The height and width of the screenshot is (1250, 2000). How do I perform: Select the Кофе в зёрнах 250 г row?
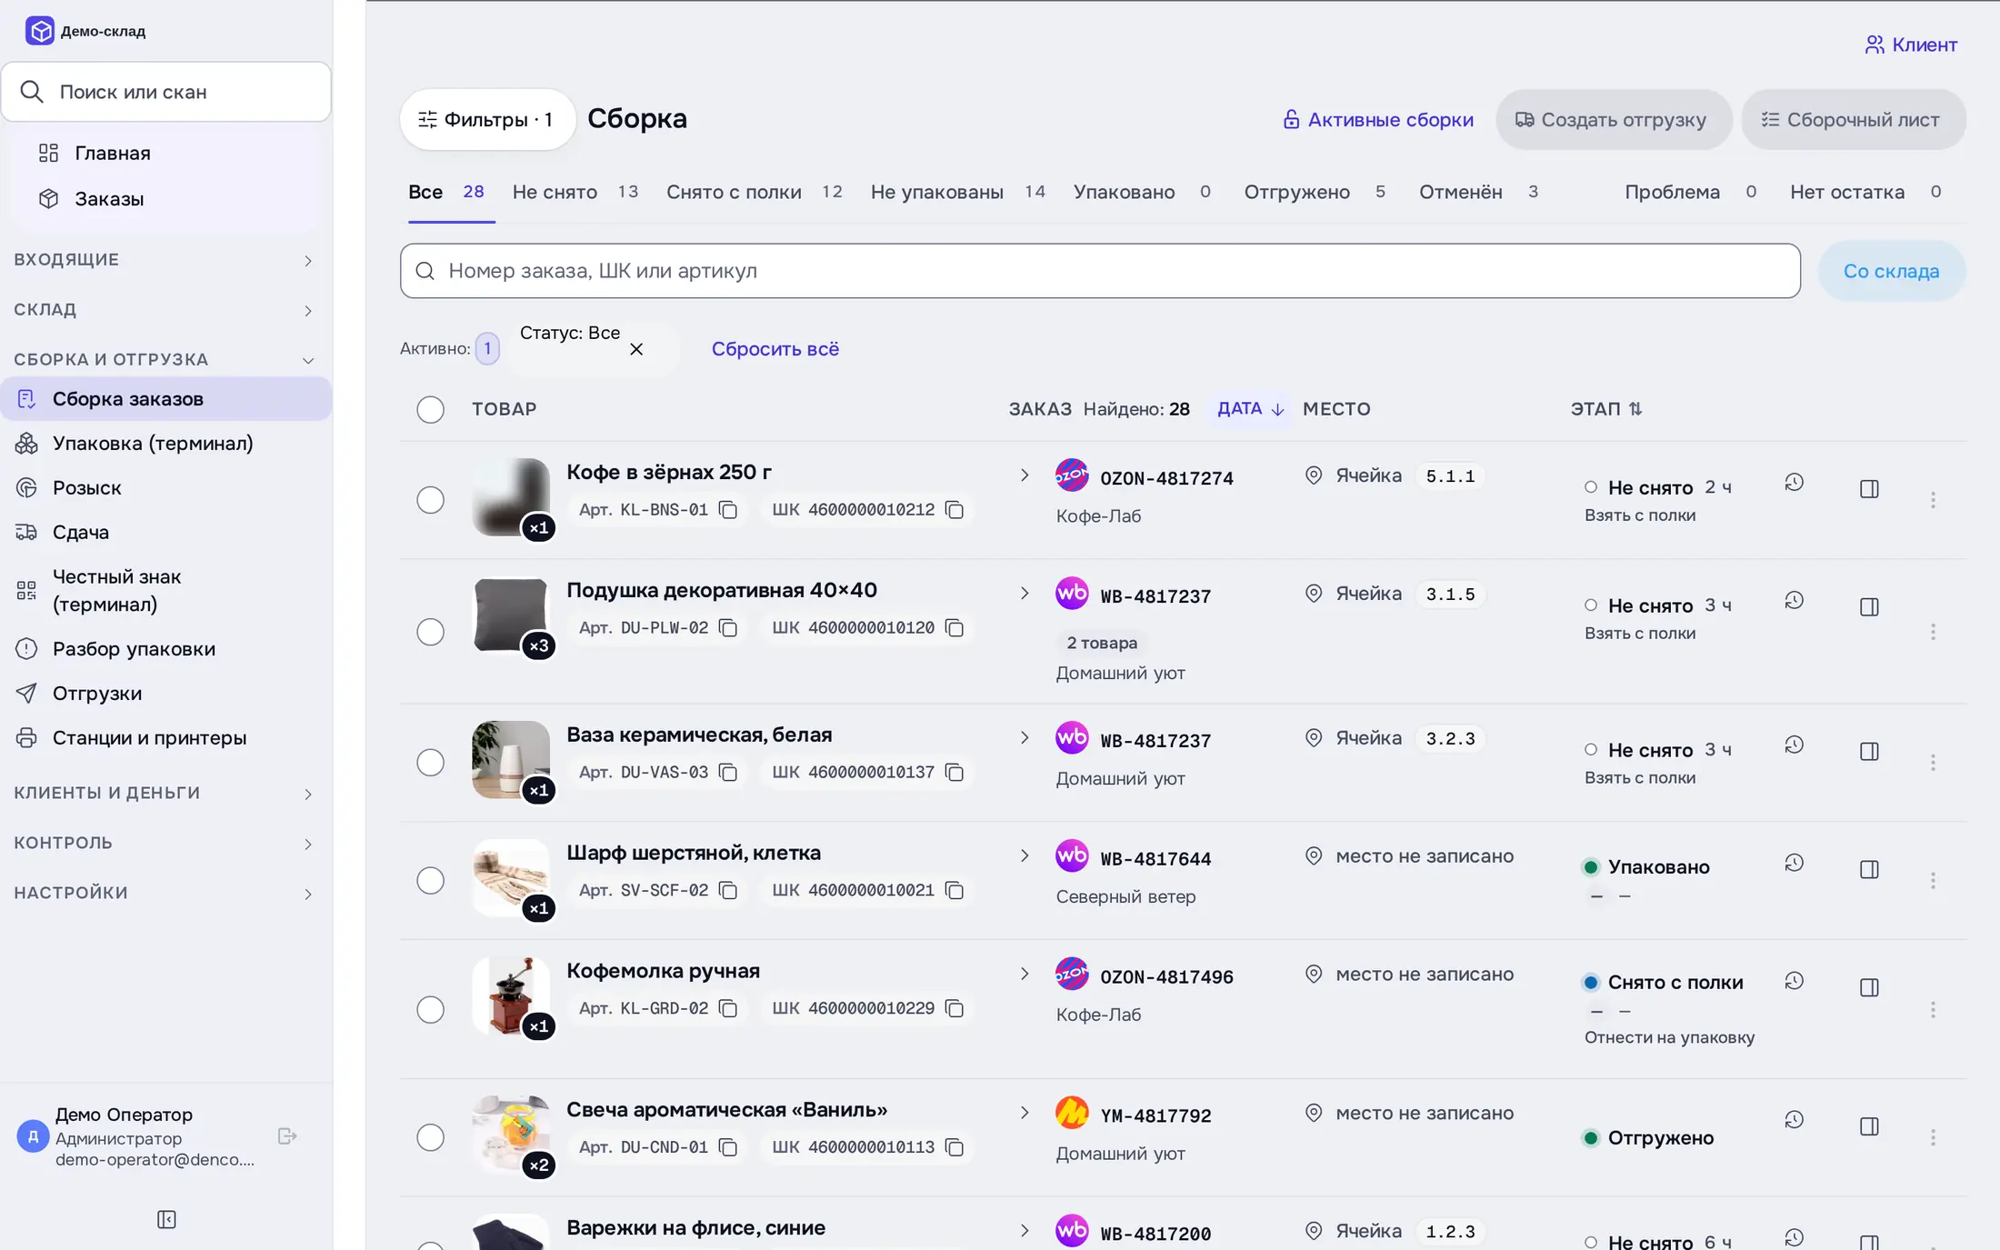point(430,500)
